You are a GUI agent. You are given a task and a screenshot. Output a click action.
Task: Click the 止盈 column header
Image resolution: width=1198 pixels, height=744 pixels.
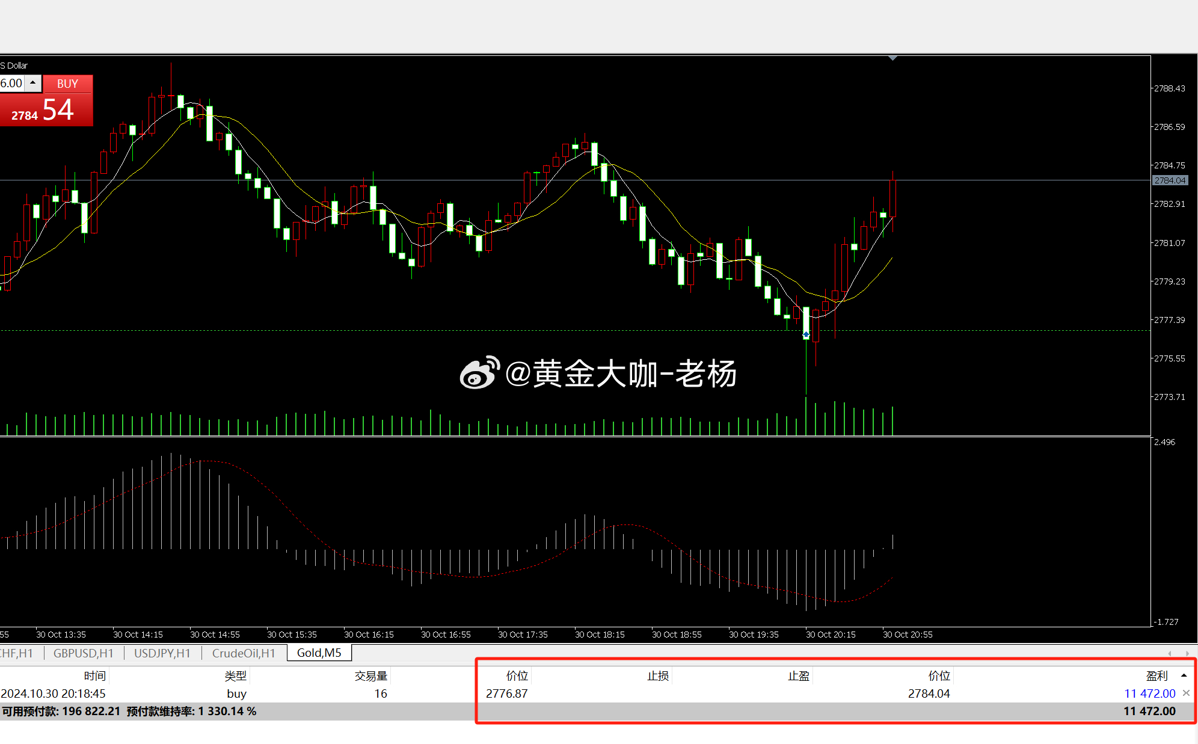point(799,676)
